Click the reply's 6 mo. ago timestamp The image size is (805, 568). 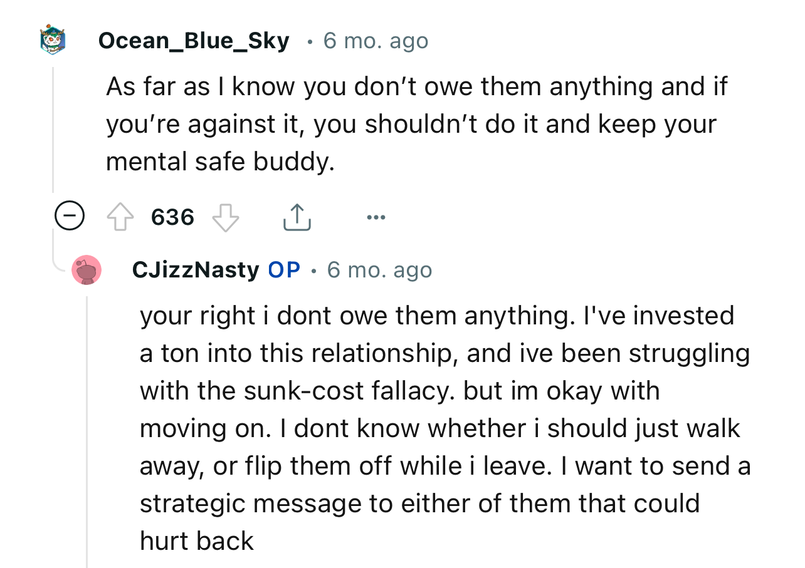(x=379, y=269)
